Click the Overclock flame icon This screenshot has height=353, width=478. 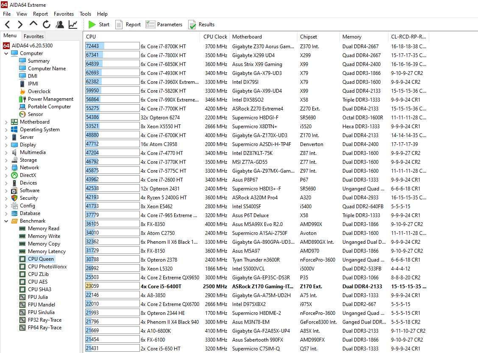coord(22,91)
